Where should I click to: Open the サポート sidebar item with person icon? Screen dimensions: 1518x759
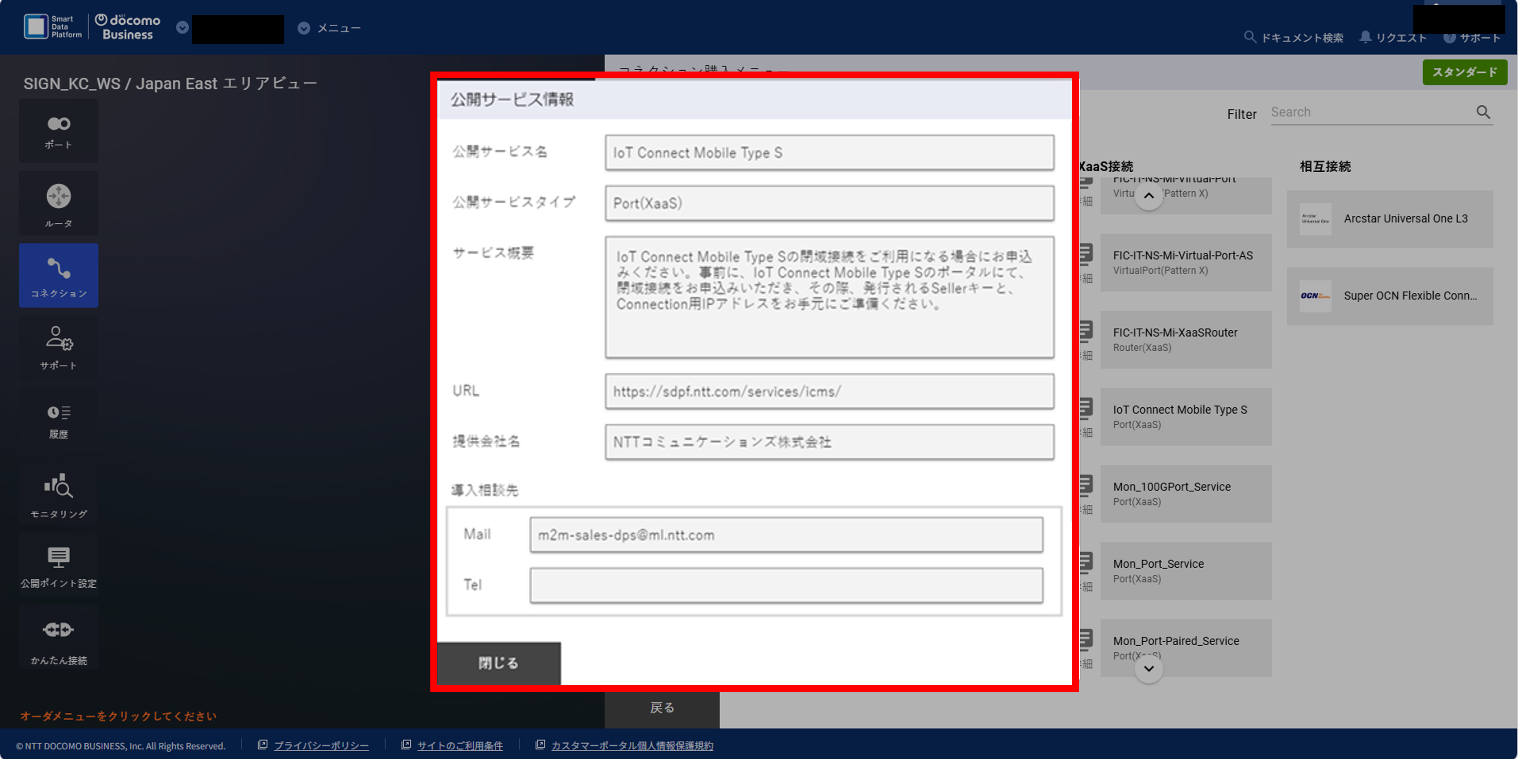(58, 348)
